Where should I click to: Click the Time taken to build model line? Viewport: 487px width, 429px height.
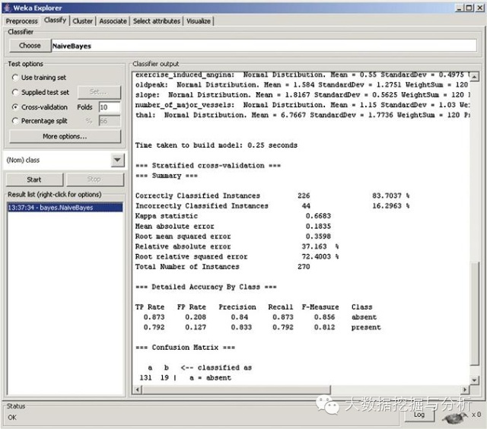[216, 145]
